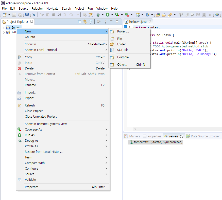
Task: Click the Step Into toolbar icon
Action: (65, 15)
